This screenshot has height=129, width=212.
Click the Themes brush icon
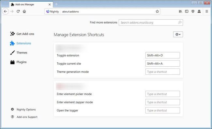click(x=12, y=53)
